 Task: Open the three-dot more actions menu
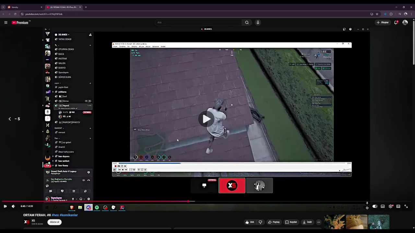click(x=319, y=222)
